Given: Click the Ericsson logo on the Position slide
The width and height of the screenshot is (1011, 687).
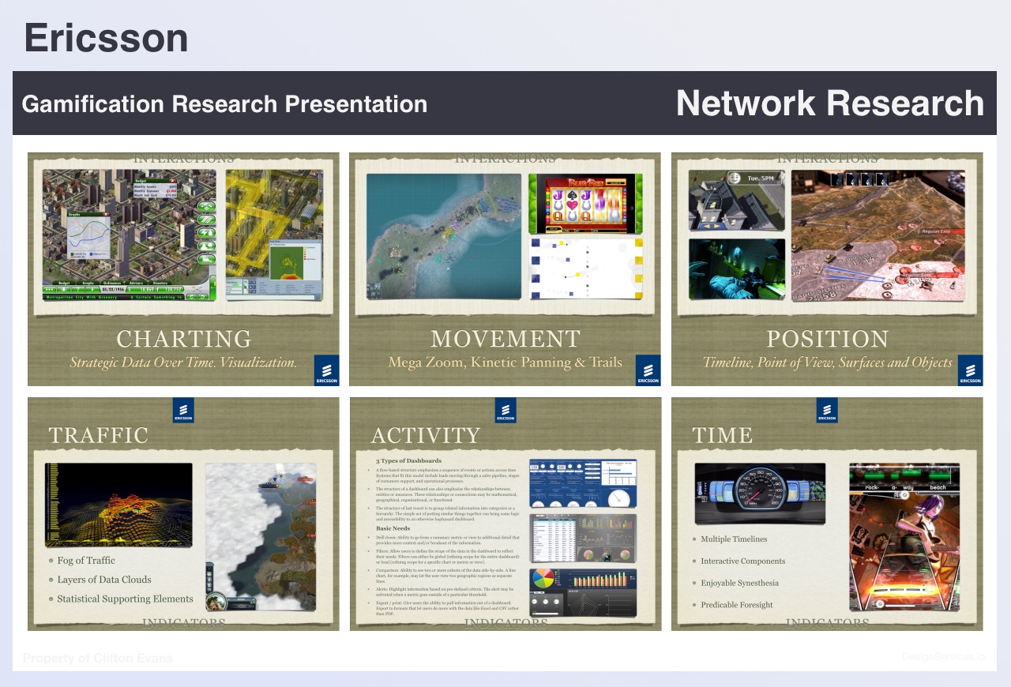Looking at the screenshot, I should click(x=970, y=370).
